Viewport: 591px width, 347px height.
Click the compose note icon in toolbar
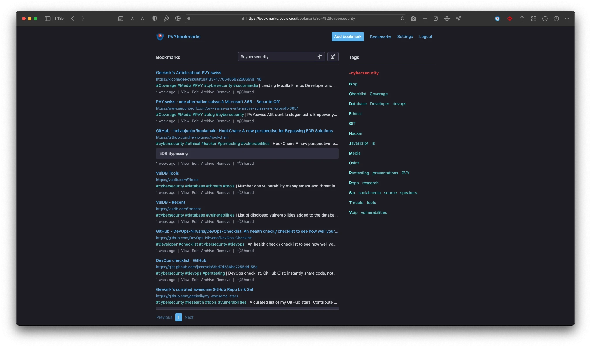(x=436, y=19)
